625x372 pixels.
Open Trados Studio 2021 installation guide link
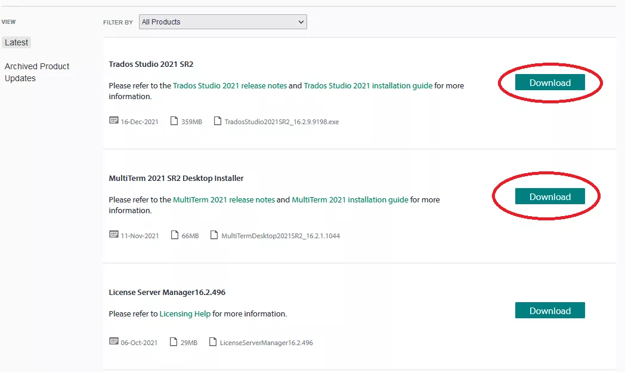point(368,86)
